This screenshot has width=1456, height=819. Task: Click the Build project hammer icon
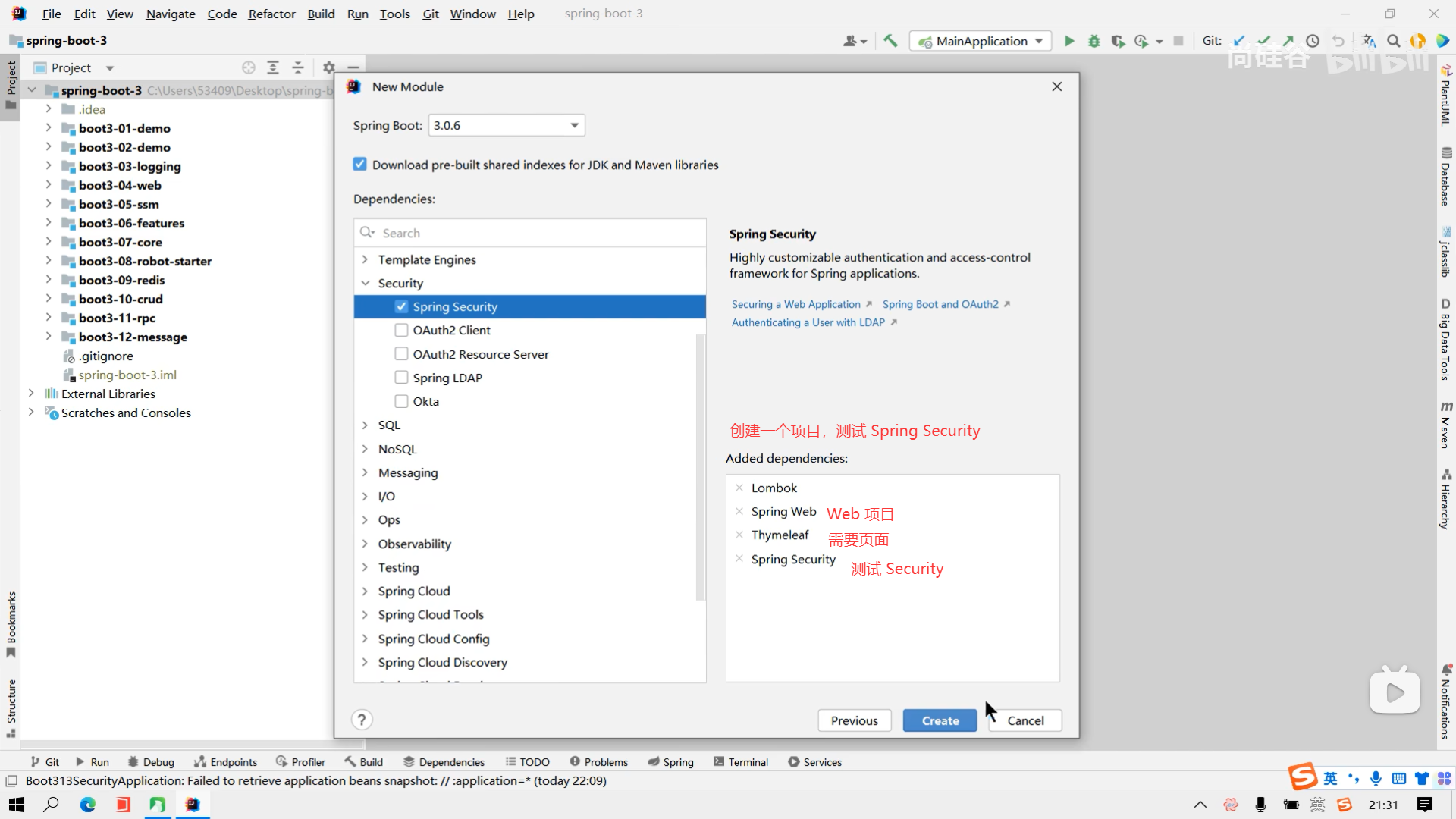point(890,41)
